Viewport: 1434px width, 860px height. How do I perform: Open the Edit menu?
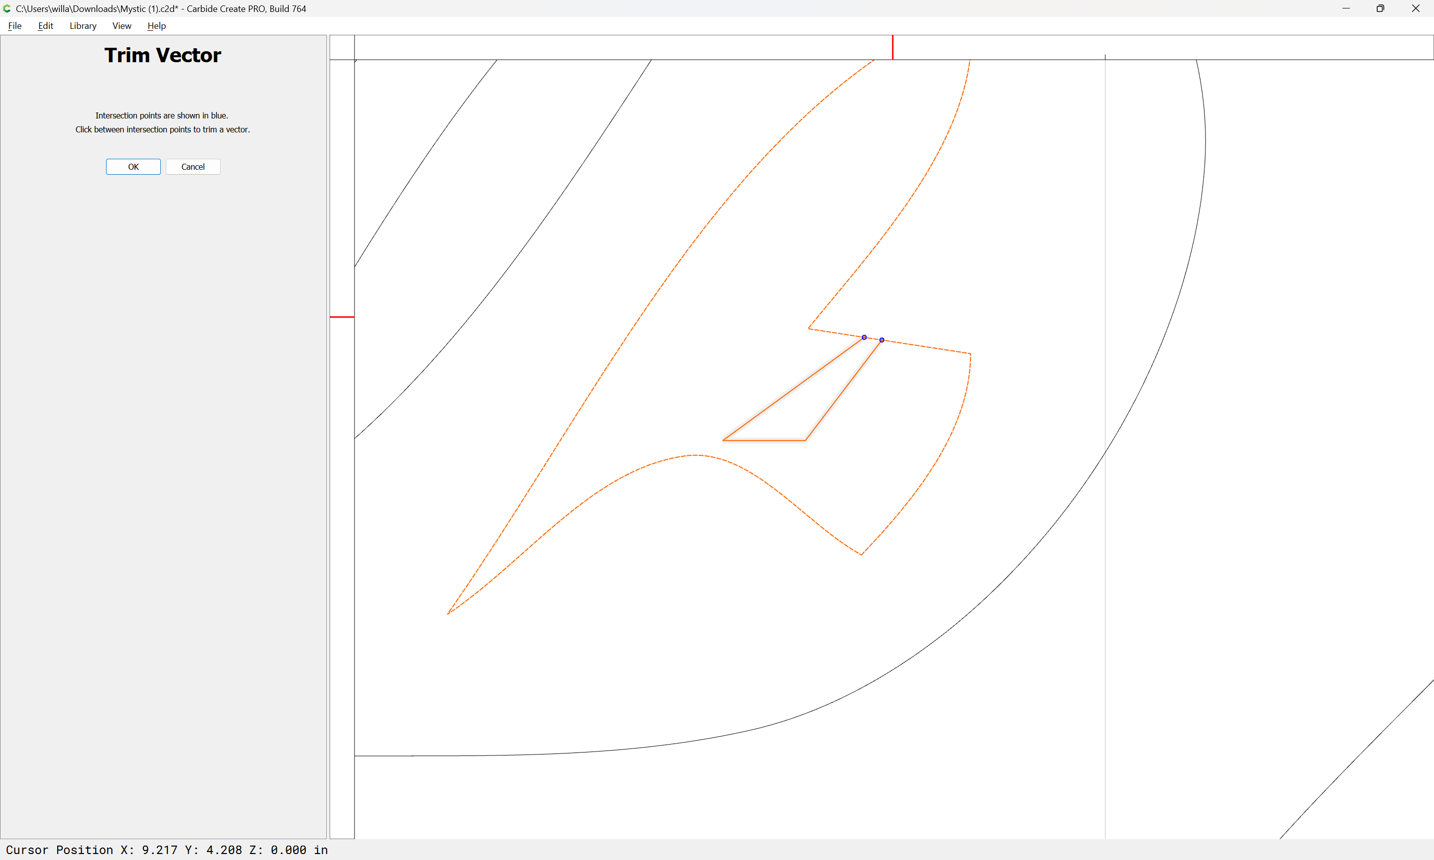(x=45, y=25)
